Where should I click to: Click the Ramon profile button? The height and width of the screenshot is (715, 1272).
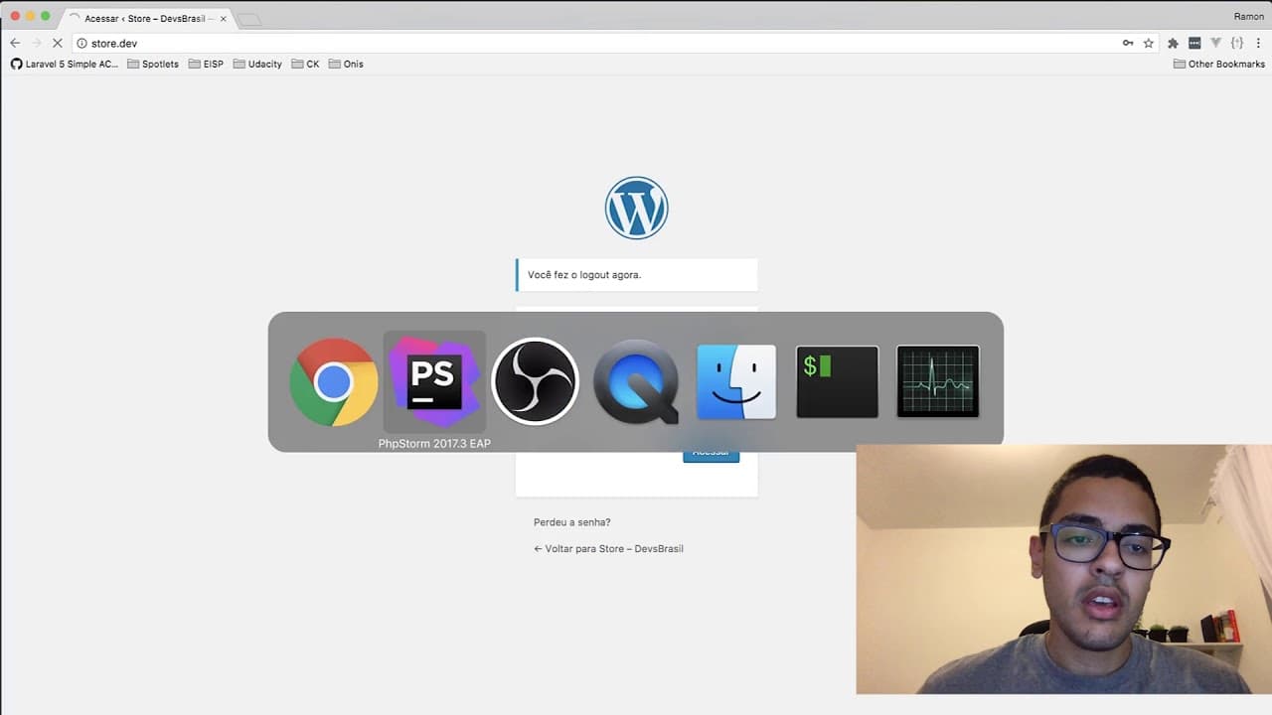coord(1248,16)
